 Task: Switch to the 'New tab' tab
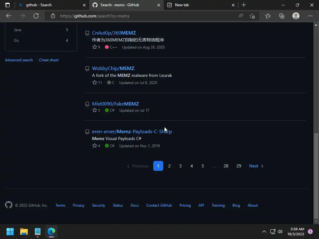(201, 5)
